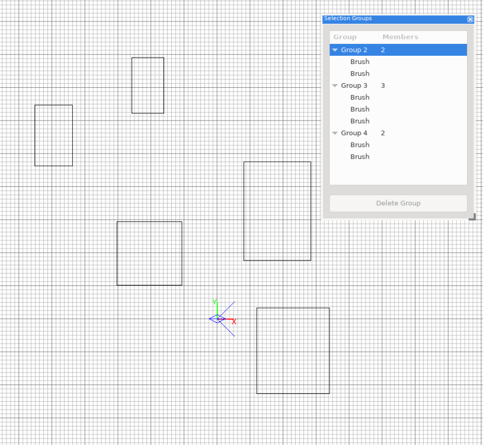Collapse the Group 4 disclosure triangle
483x445 pixels.
coord(335,133)
